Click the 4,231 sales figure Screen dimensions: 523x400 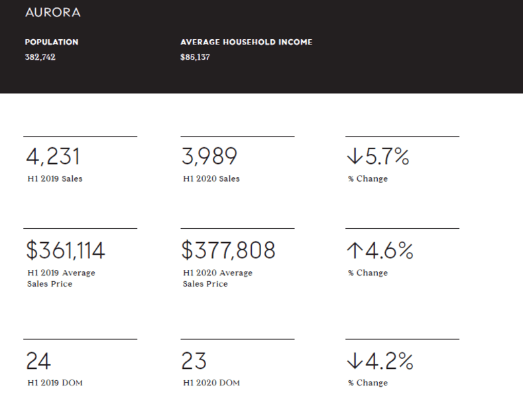click(x=53, y=157)
